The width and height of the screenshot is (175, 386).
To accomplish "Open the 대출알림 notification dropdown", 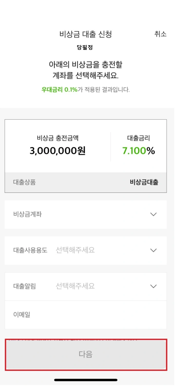I will pos(86,286).
